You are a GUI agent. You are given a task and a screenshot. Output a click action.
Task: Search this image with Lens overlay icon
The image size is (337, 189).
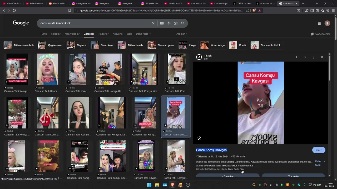click(199, 138)
